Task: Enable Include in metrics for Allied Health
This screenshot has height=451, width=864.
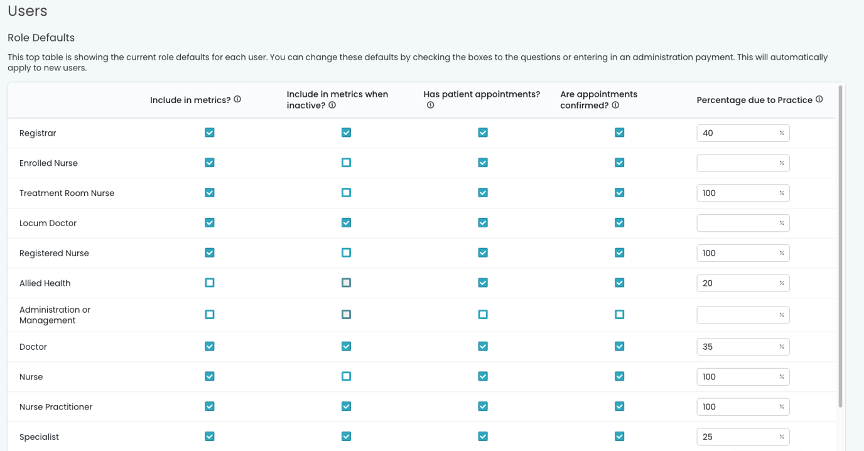Action: click(x=210, y=283)
